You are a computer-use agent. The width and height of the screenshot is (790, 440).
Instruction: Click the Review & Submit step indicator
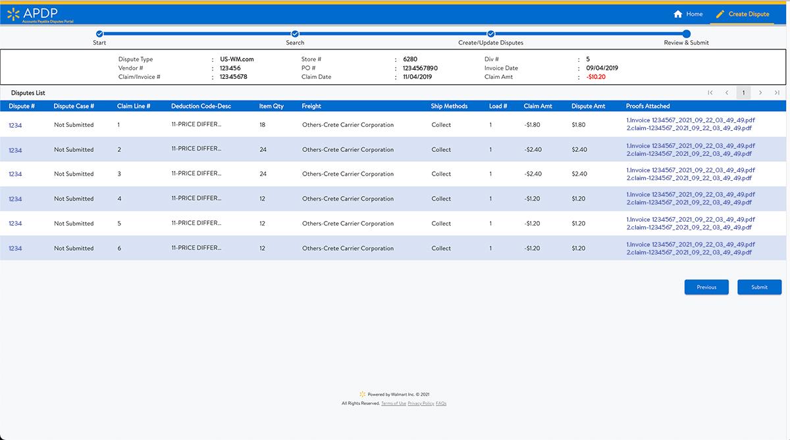tap(685, 33)
